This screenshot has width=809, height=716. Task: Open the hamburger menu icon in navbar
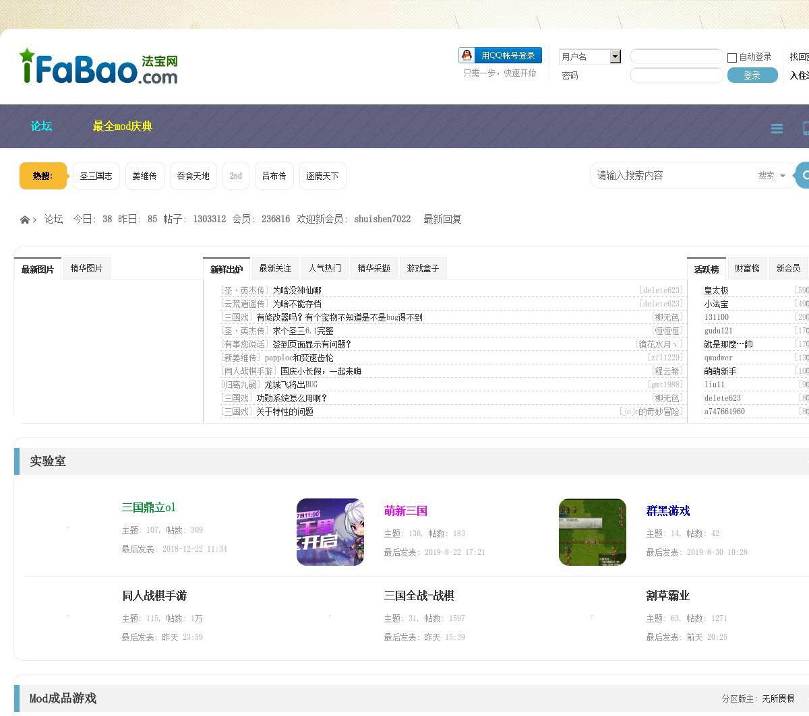tap(777, 129)
